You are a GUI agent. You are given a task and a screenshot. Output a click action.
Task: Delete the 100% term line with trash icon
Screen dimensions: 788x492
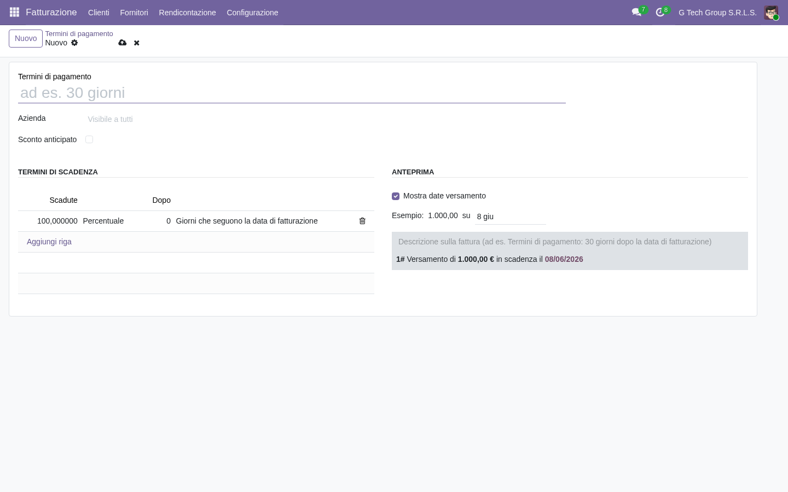tap(362, 221)
